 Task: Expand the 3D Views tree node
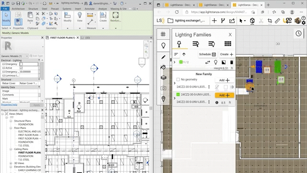point(11,163)
